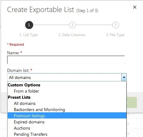Close the Create Exportable List dialog
The width and height of the screenshot is (143, 137).
pos(135,7)
